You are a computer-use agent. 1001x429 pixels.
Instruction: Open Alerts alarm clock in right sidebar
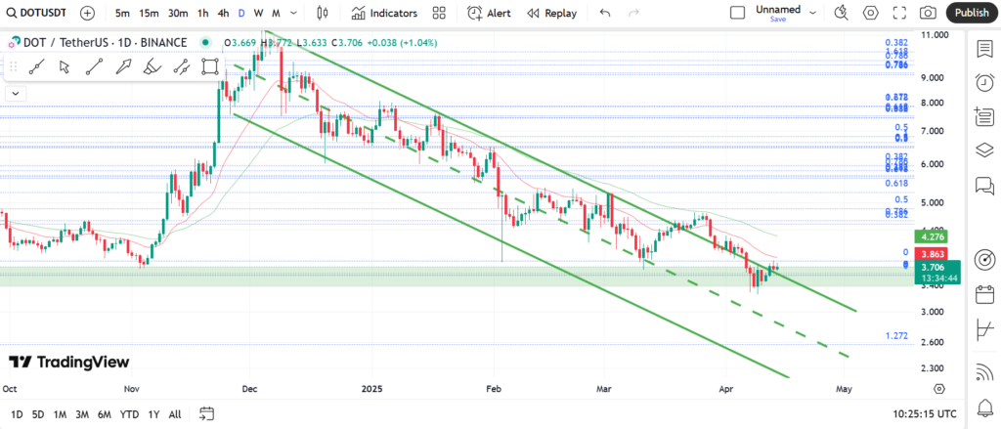[x=983, y=83]
